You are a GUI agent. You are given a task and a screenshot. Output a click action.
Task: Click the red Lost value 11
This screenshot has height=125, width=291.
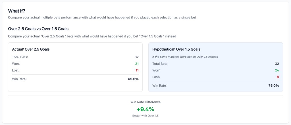(136, 70)
